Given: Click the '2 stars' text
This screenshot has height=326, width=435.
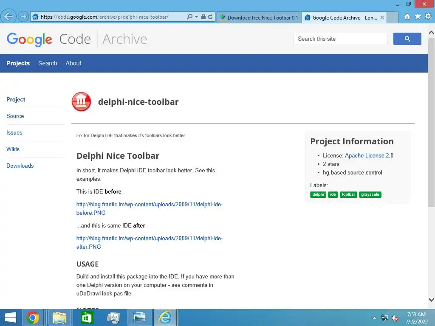Looking at the screenshot, I should coord(331,164).
